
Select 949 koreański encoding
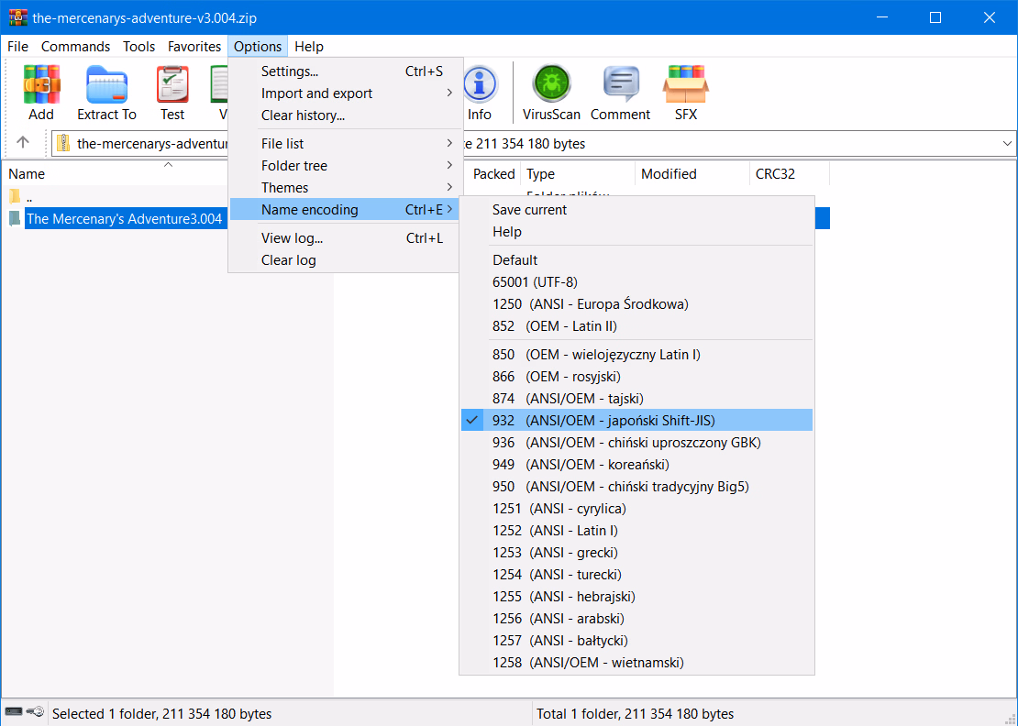click(x=636, y=465)
